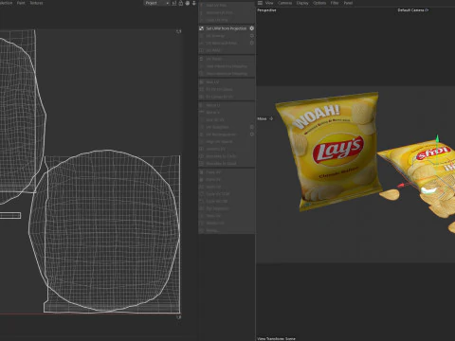Open the viewport Display menu
Viewport: 455px width, 341px height.
(x=302, y=3)
